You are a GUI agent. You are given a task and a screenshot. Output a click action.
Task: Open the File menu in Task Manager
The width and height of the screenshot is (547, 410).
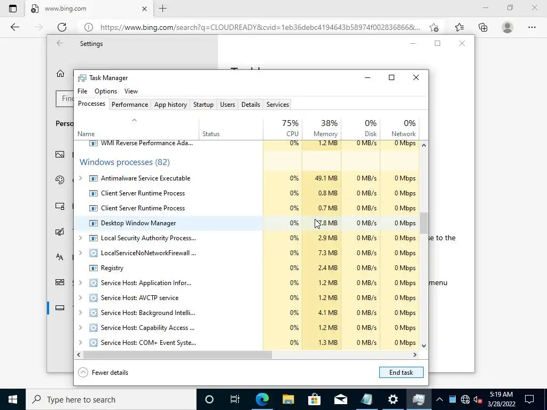(82, 91)
